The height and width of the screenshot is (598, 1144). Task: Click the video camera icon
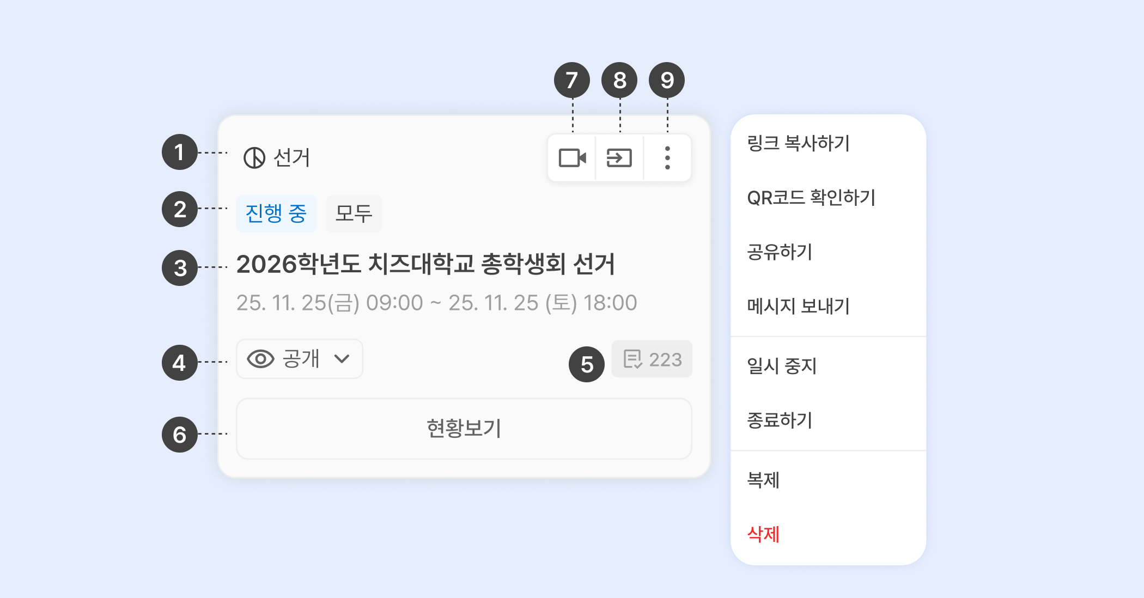tap(572, 158)
